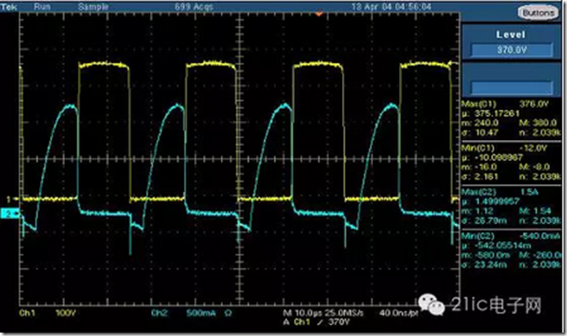Click the rising-edge trigger slope icon

319,321
